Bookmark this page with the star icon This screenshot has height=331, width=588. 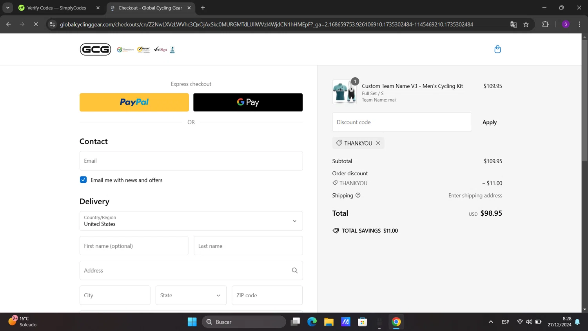tap(526, 24)
